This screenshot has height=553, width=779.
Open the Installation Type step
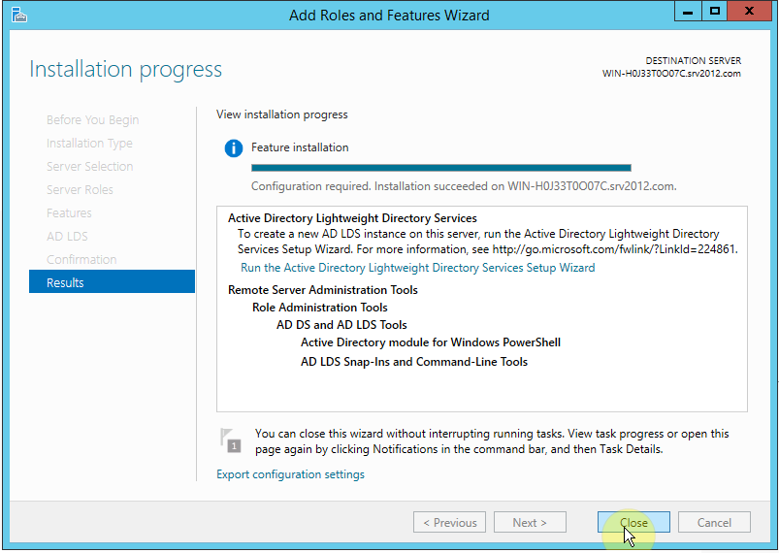(x=89, y=143)
